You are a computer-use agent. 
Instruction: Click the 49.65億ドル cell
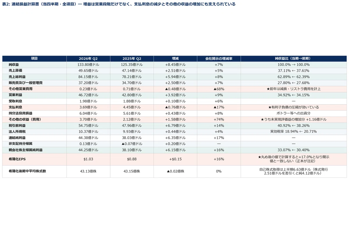point(88,71)
